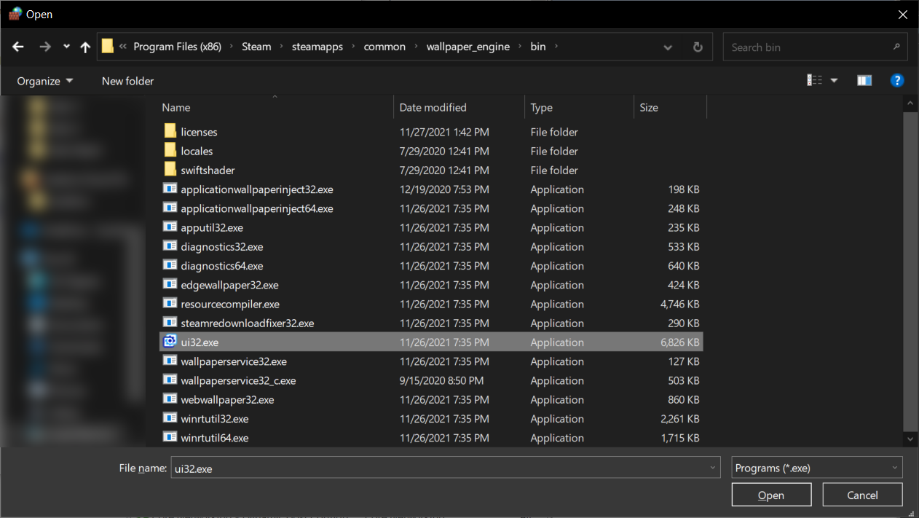
Task: Click the Up one level arrow
Action: tap(85, 47)
